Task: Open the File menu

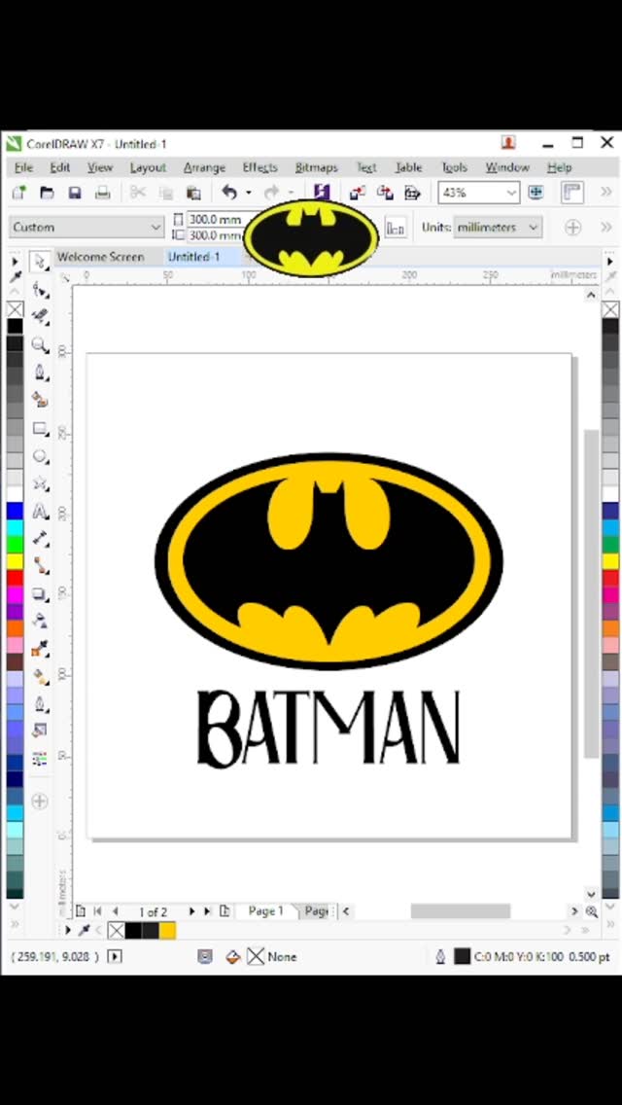Action: [24, 167]
